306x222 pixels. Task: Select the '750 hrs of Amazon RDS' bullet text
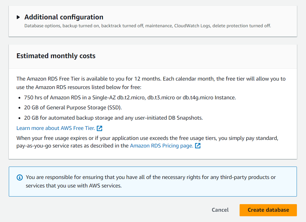[x=130, y=98]
